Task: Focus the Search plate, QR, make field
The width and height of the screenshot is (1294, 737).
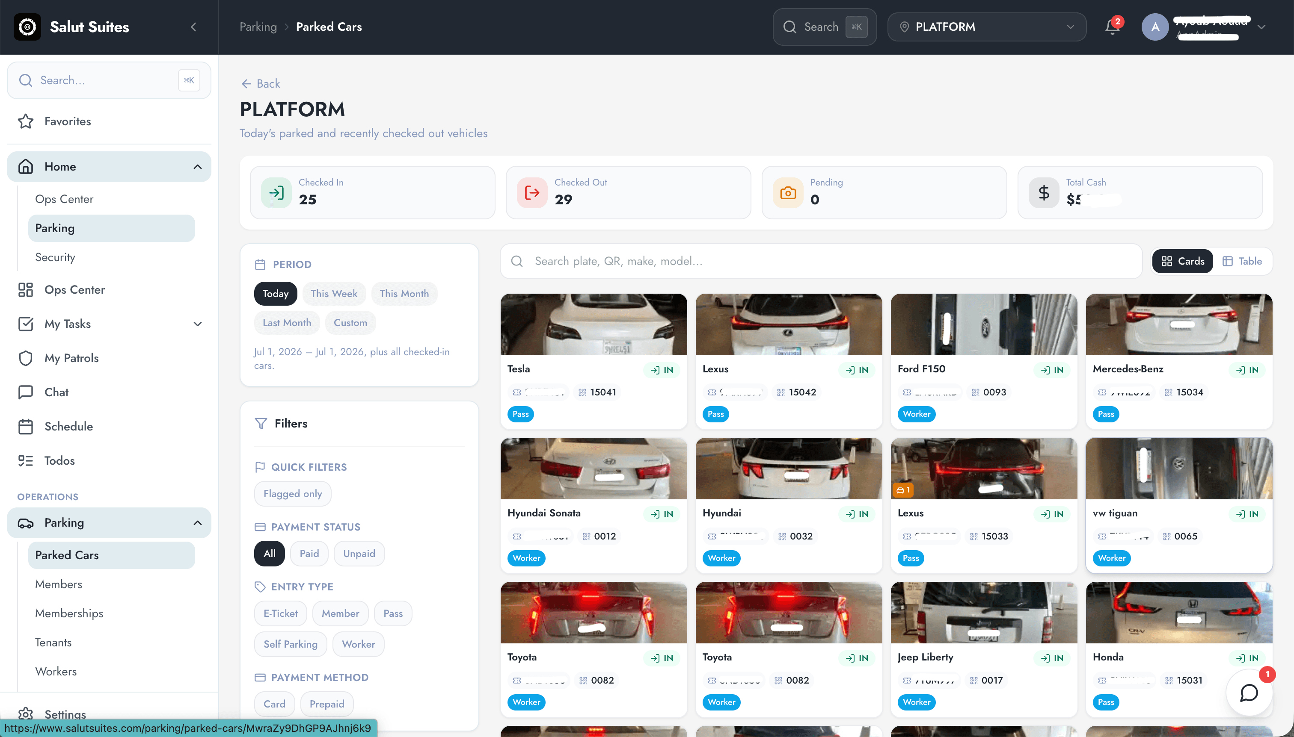Action: pos(821,261)
